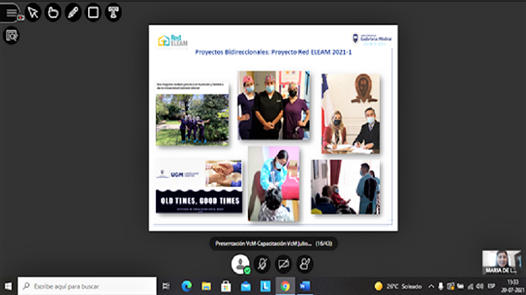Viewport: 526px width, 295px height.
Task: Show the whiteboard view controls
Action: point(11,35)
